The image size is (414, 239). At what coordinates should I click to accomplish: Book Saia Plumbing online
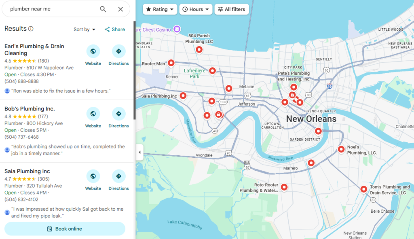pyautogui.click(x=65, y=229)
